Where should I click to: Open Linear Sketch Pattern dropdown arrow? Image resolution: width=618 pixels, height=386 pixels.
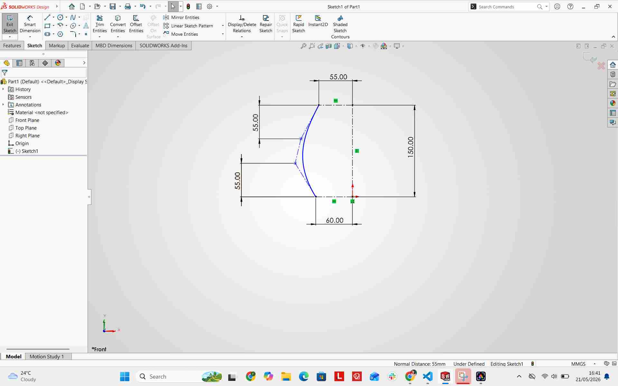pos(223,26)
